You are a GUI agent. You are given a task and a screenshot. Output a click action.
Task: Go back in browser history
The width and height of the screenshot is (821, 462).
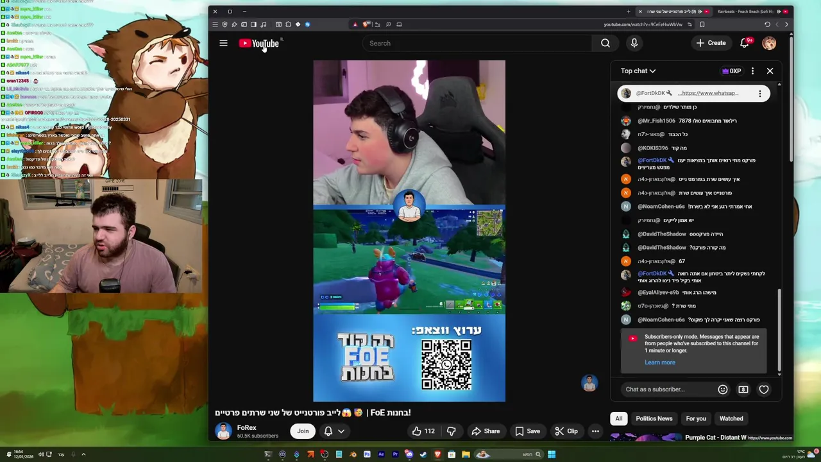coord(786,24)
